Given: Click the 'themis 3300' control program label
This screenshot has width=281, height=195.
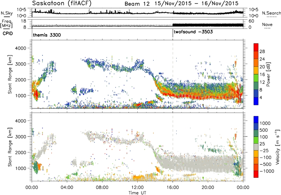Looking at the screenshot, I should [47, 35].
